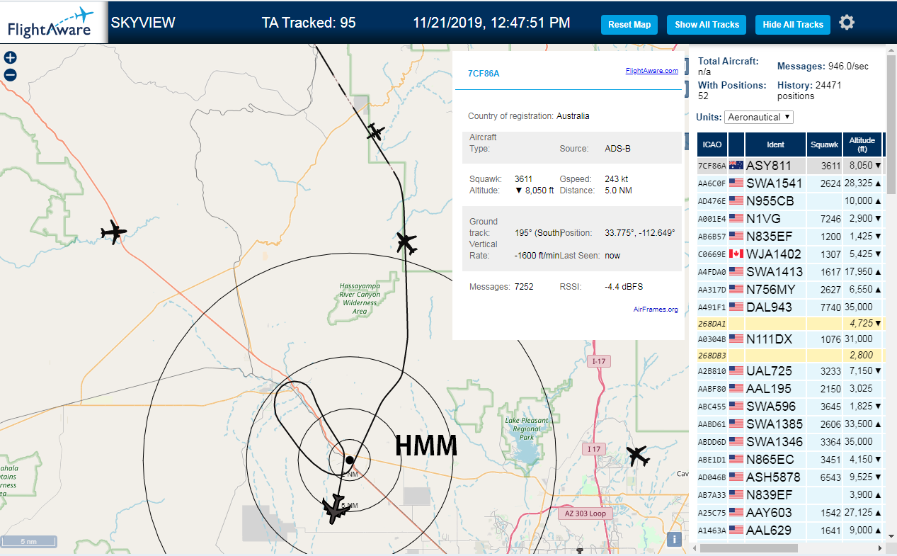The width and height of the screenshot is (897, 556).
Task: Zoom in the map with plus icon
Action: pyautogui.click(x=10, y=58)
